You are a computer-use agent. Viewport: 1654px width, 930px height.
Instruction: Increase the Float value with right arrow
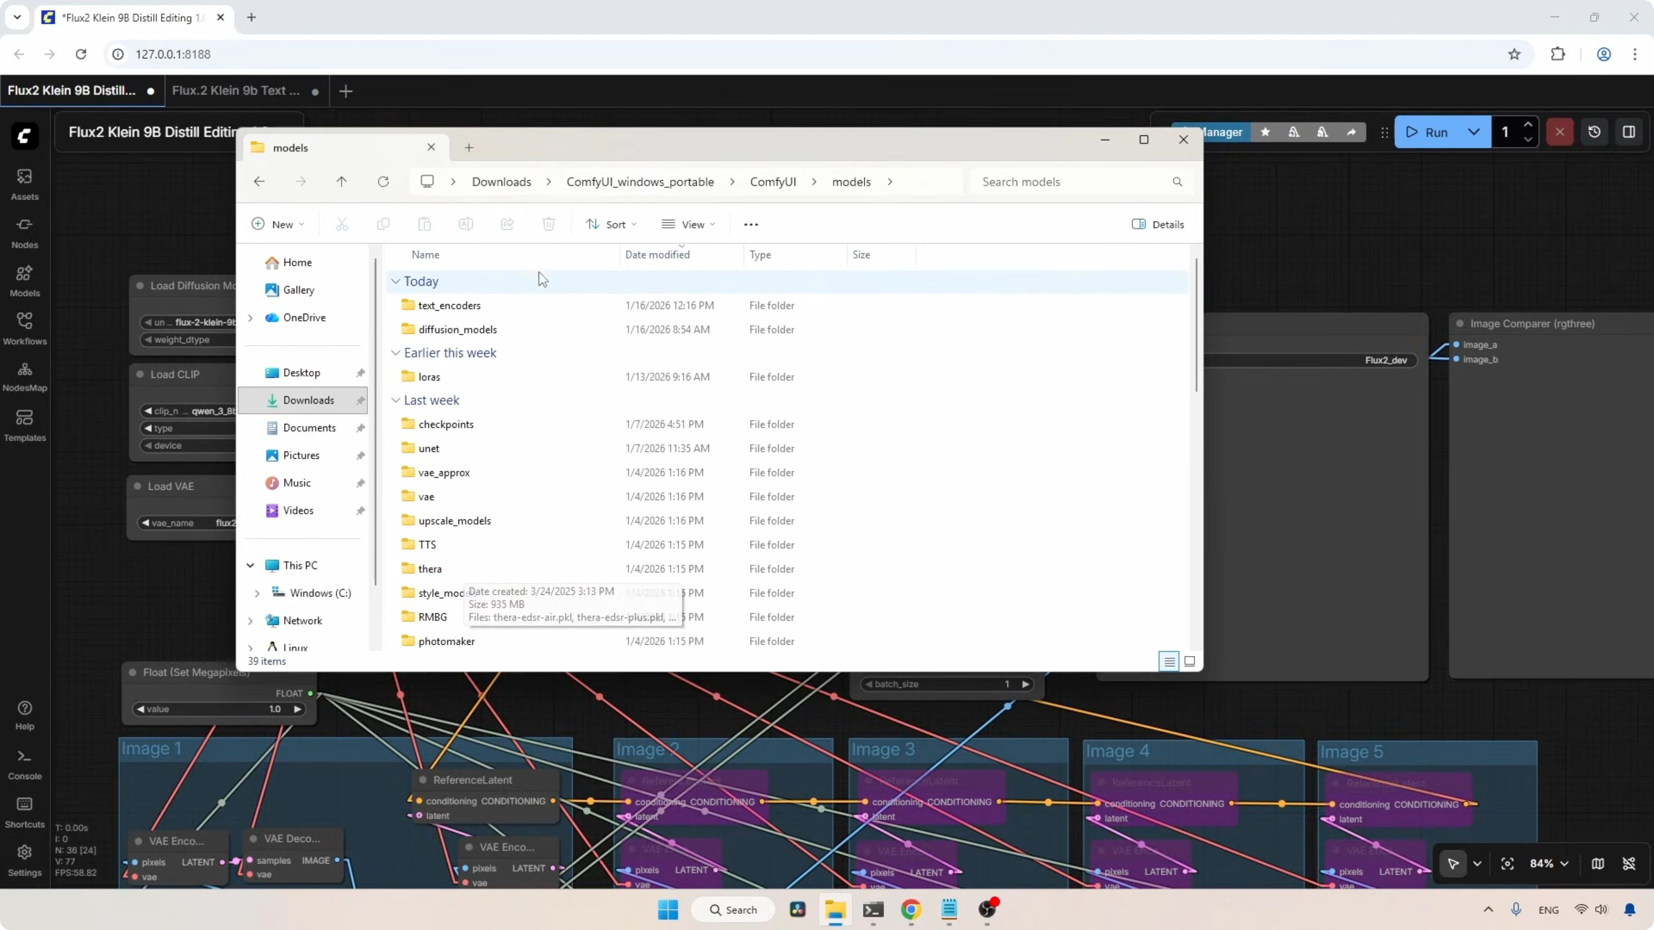pos(297,709)
